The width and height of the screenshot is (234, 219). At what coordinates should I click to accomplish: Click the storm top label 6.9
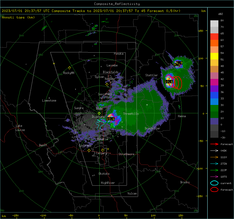tap(179, 63)
